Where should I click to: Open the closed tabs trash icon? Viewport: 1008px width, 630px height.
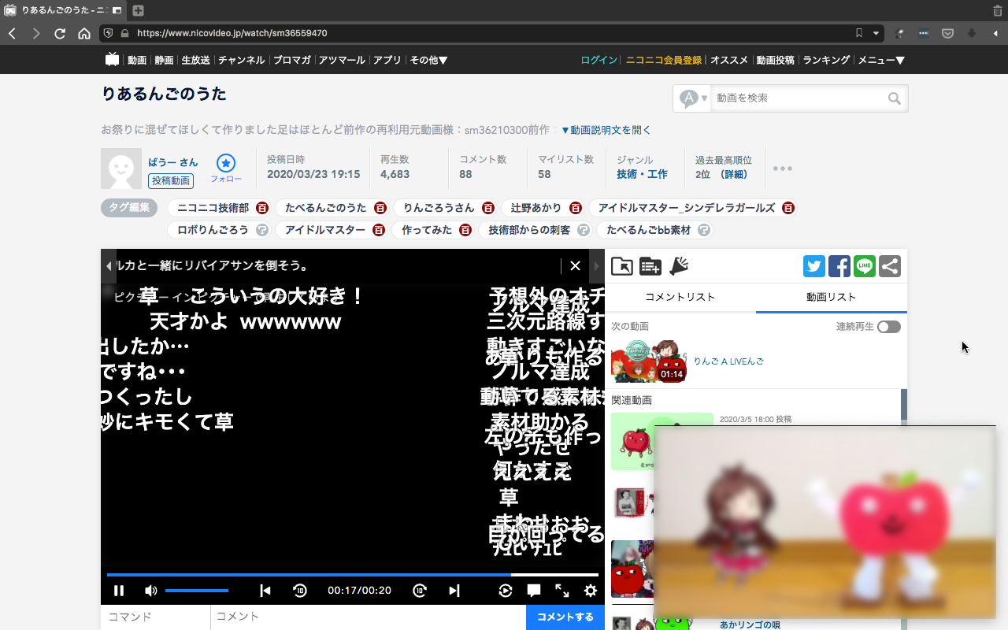tap(998, 10)
